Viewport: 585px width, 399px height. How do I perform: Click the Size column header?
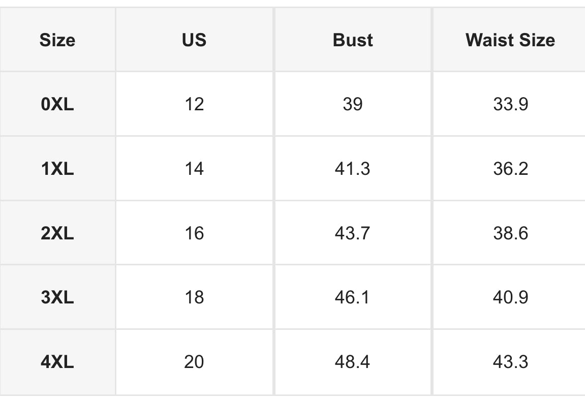point(57,40)
